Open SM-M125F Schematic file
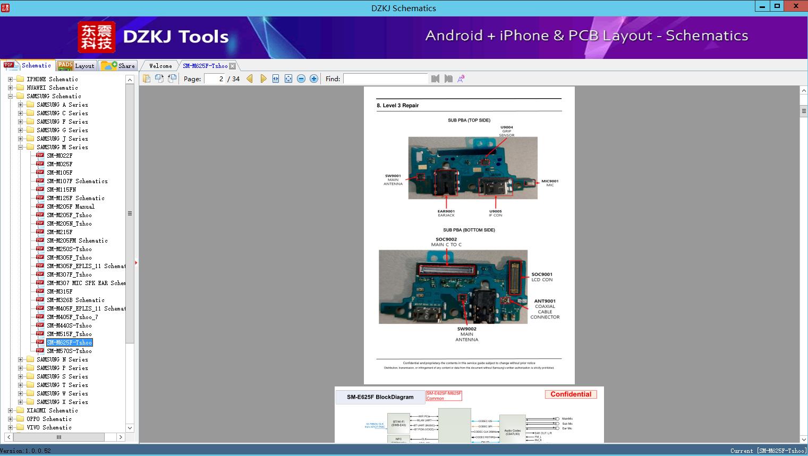 75,198
